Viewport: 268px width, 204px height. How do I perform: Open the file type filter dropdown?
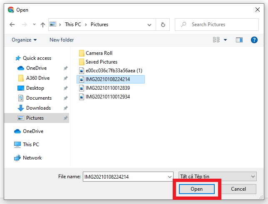click(x=218, y=176)
